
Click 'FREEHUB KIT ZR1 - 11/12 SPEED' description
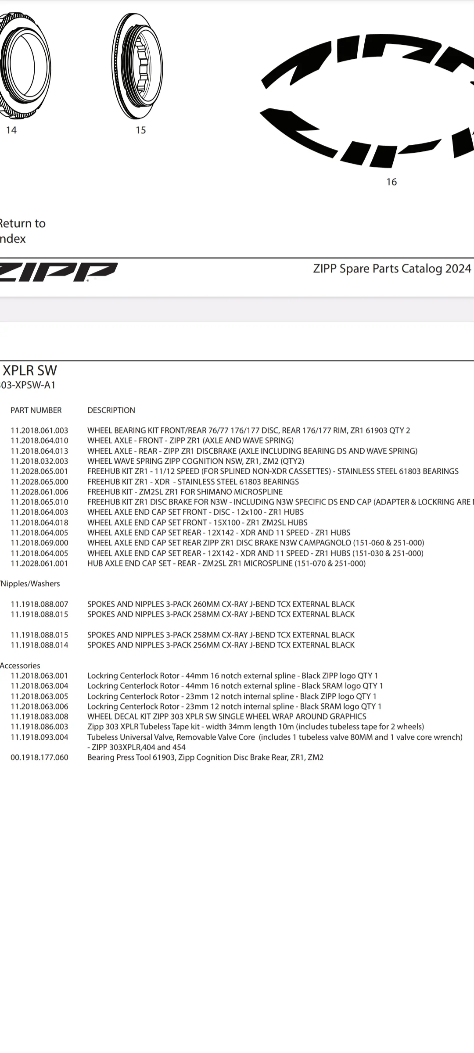pos(273,471)
